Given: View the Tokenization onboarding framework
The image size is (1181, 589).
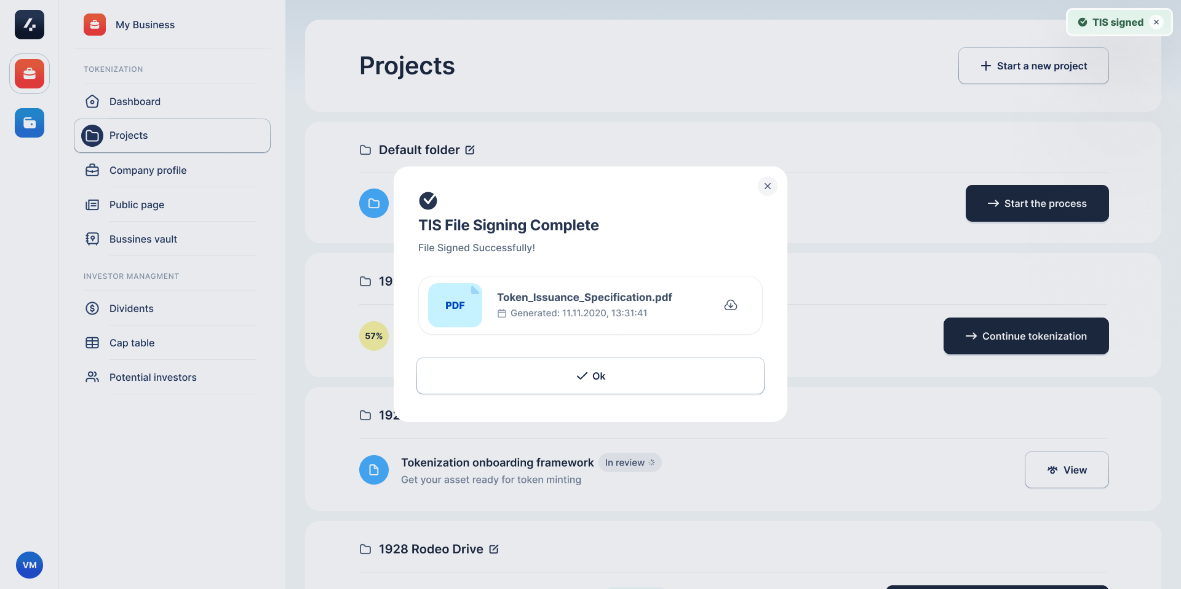Looking at the screenshot, I should [1067, 470].
